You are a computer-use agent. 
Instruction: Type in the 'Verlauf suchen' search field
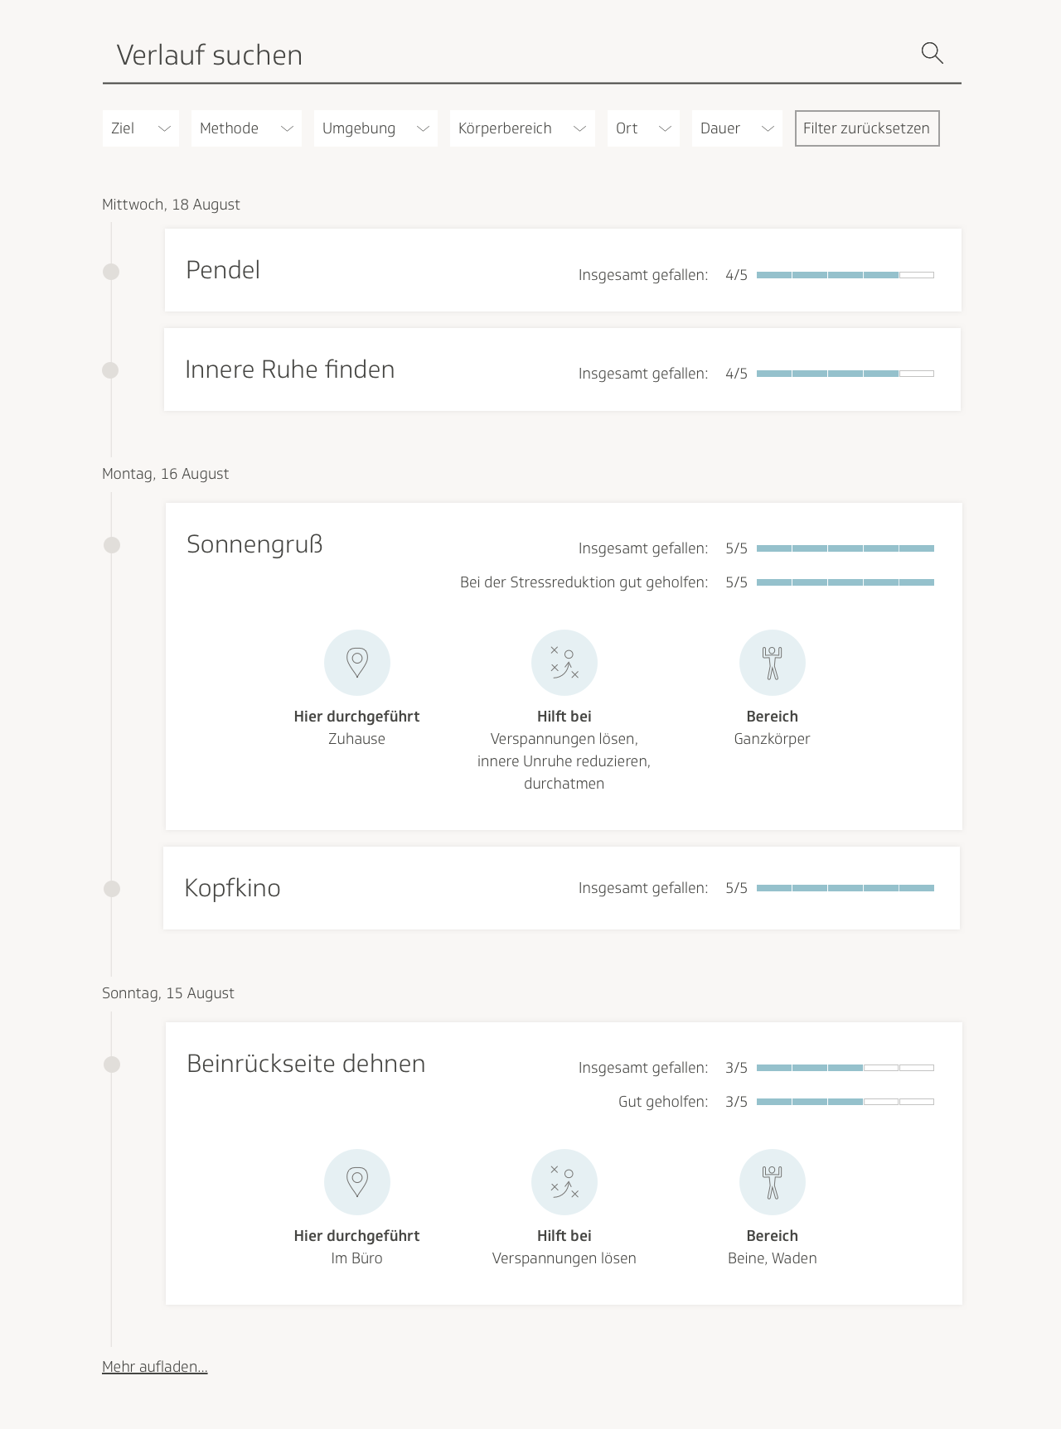[497, 56]
